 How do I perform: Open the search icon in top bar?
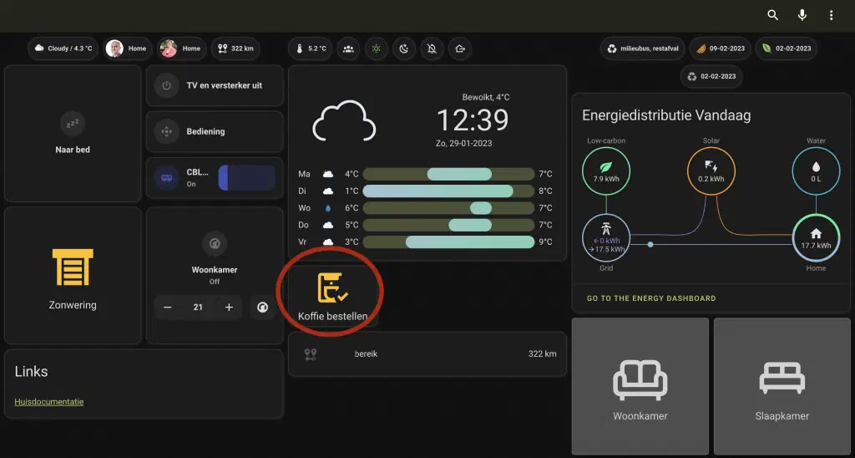pyautogui.click(x=772, y=15)
